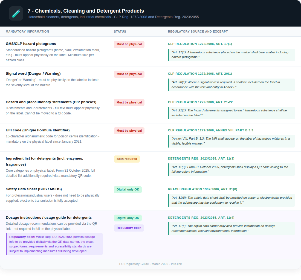Click the purple Regulatory open note box
Screen dimensions: 301x280
pos(54,244)
